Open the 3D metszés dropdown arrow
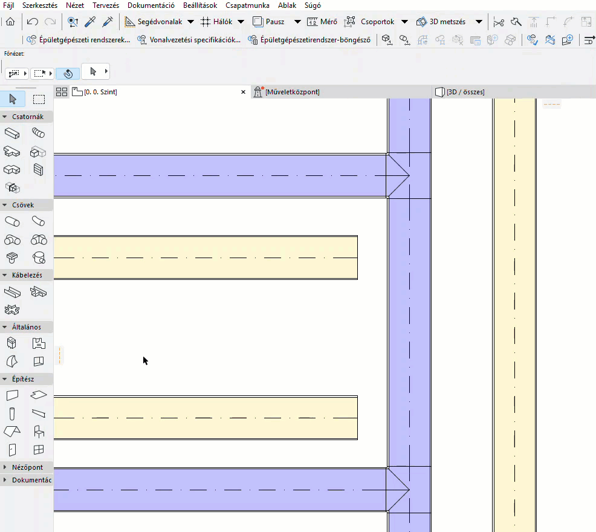 pyautogui.click(x=479, y=22)
